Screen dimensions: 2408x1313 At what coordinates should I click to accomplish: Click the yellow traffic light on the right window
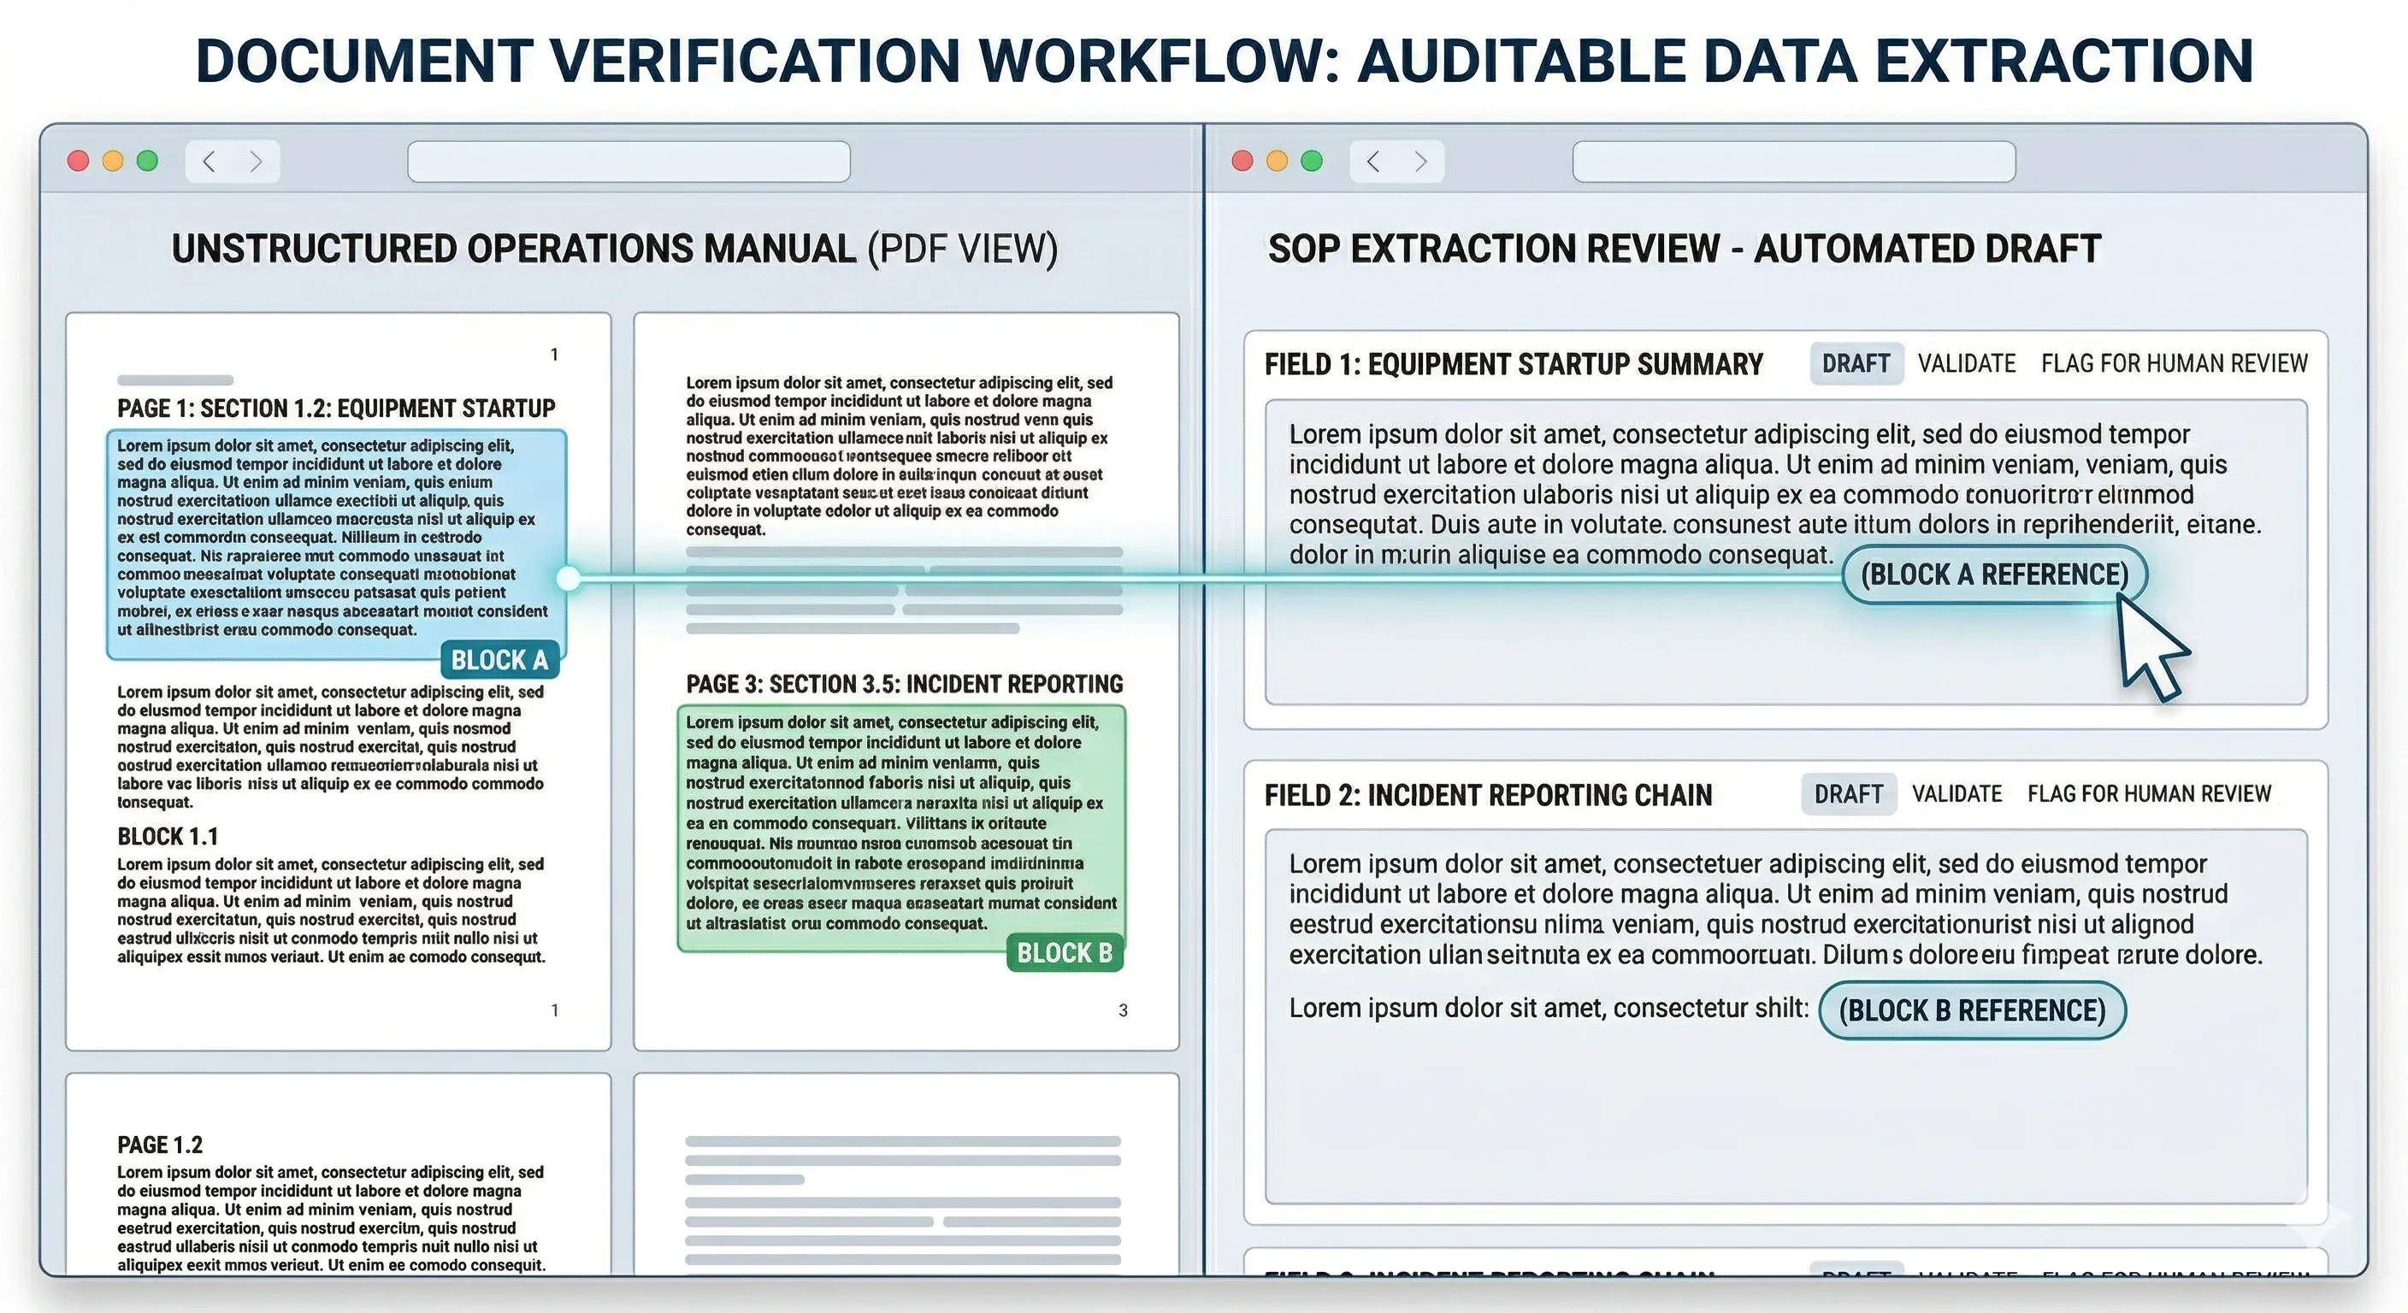pyautogui.click(x=1275, y=160)
